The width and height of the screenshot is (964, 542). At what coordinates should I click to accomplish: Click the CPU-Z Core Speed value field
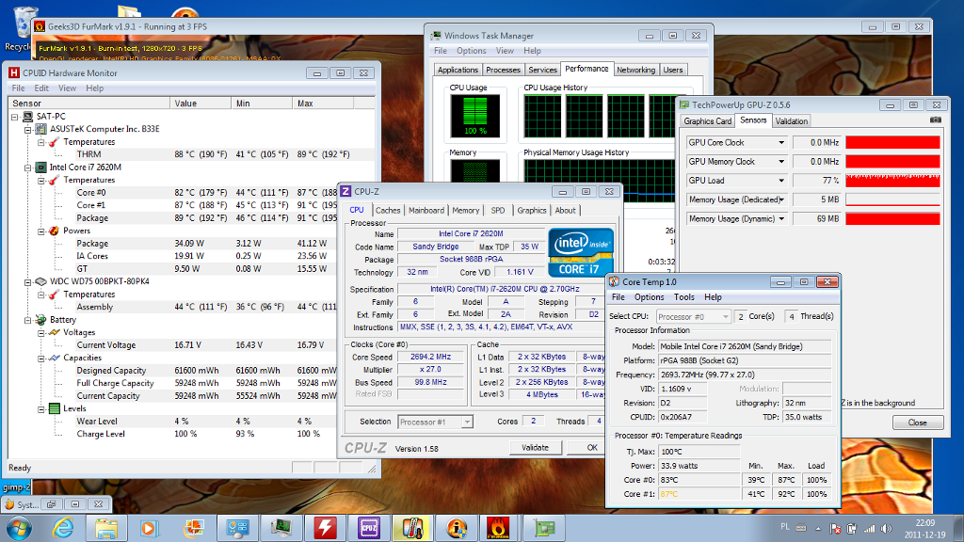tap(431, 357)
